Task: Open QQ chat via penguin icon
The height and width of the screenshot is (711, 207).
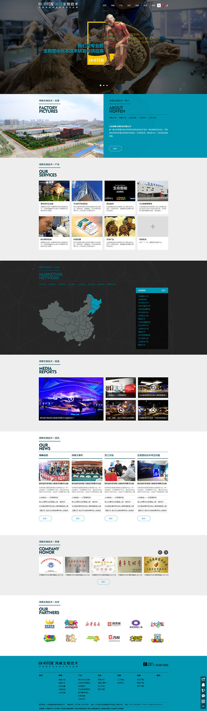Action: coord(203,685)
